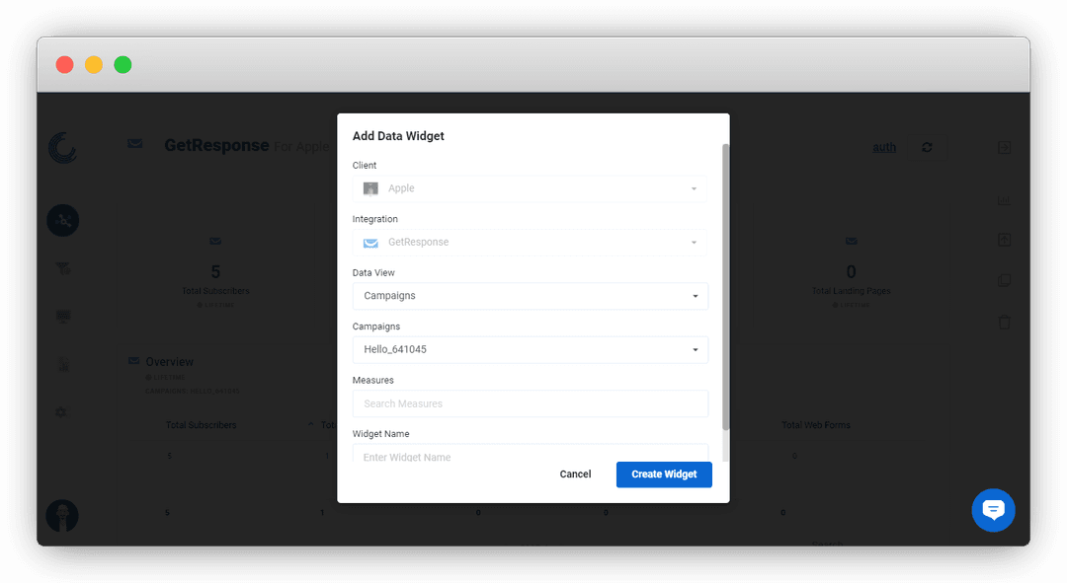Click the green maximize window button
1067x583 pixels.
coord(123,64)
